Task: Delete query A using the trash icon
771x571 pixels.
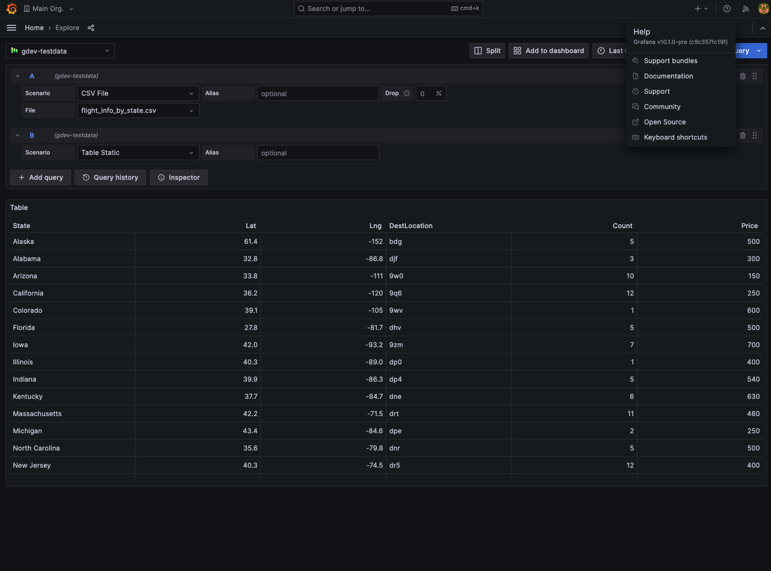Action: [x=743, y=76]
